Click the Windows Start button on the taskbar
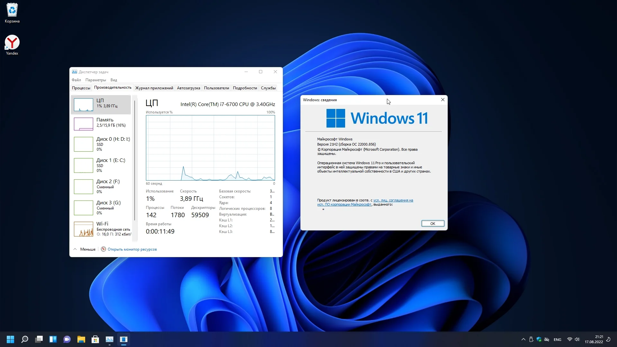The height and width of the screenshot is (347, 617). 10,339
